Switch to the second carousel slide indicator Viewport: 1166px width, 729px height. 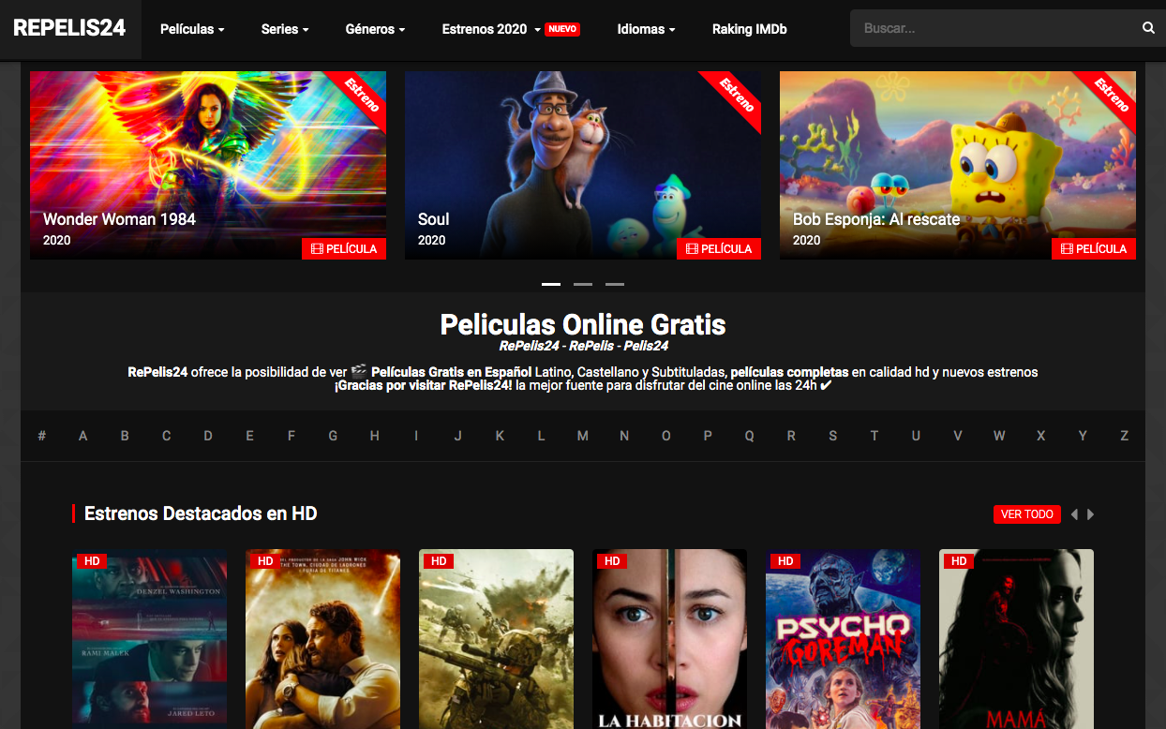click(x=583, y=284)
